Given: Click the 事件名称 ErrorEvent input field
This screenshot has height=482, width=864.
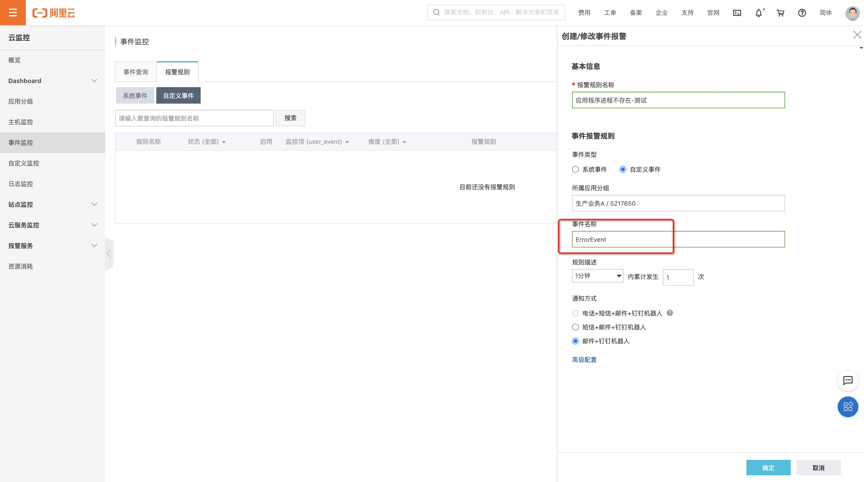Looking at the screenshot, I should click(x=678, y=239).
